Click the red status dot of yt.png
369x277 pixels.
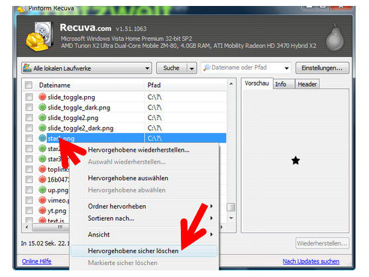(x=42, y=210)
